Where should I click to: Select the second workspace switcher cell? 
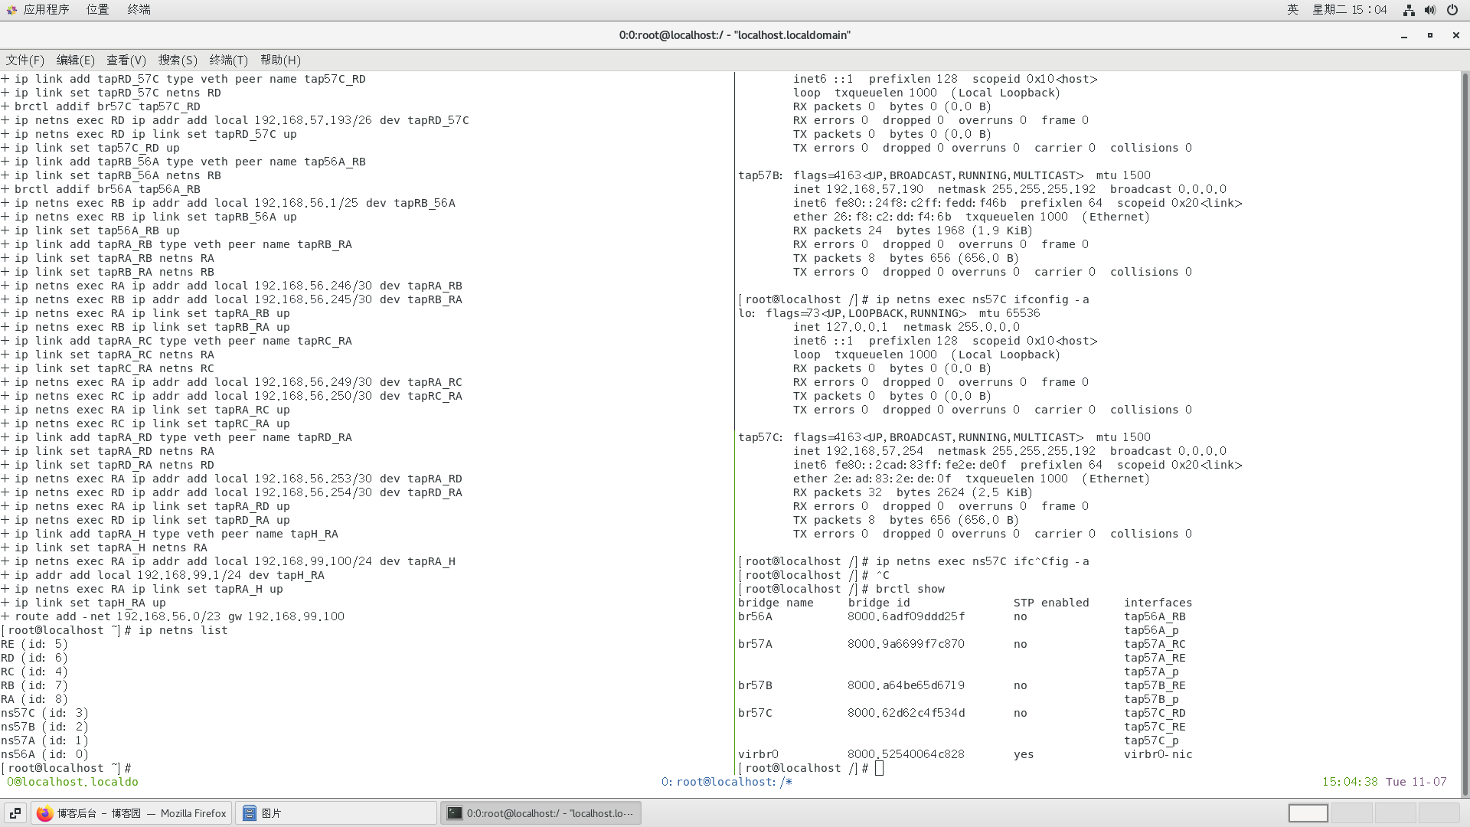[x=1351, y=813]
